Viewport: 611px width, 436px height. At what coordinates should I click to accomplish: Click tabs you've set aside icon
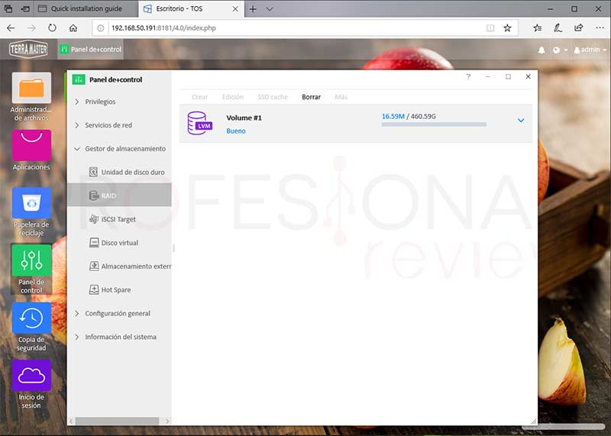click(x=8, y=8)
